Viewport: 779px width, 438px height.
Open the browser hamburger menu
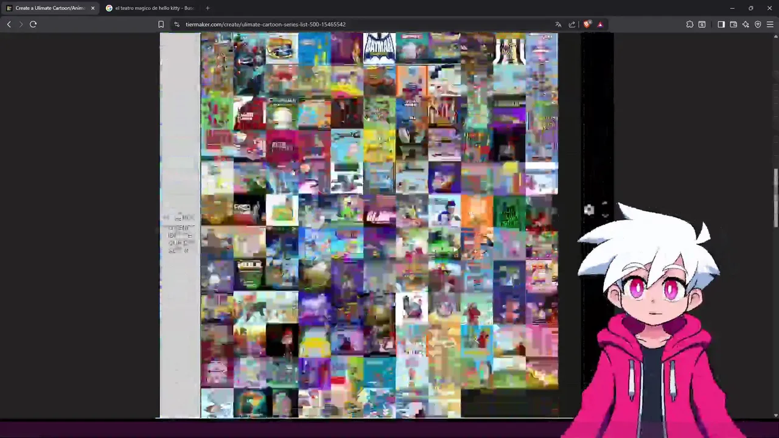[770, 24]
